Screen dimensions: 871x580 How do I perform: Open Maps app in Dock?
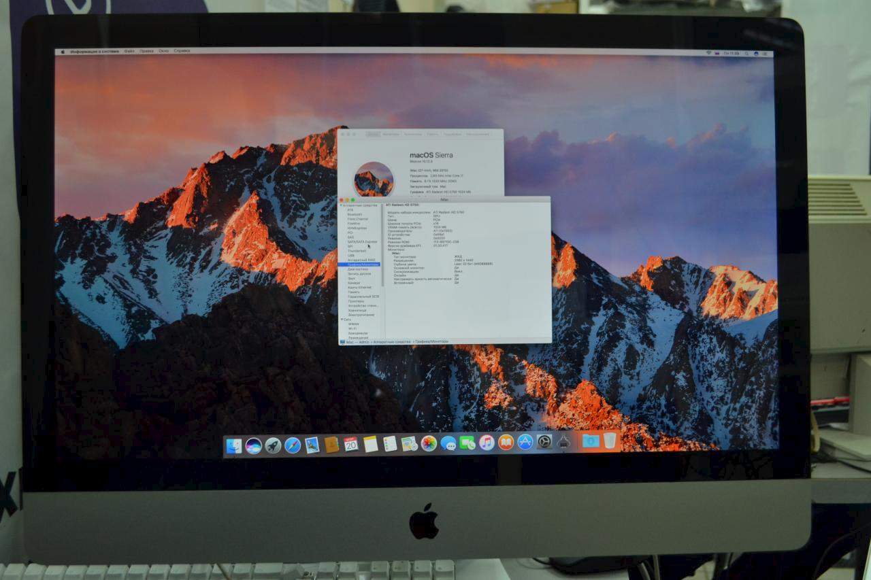409,445
